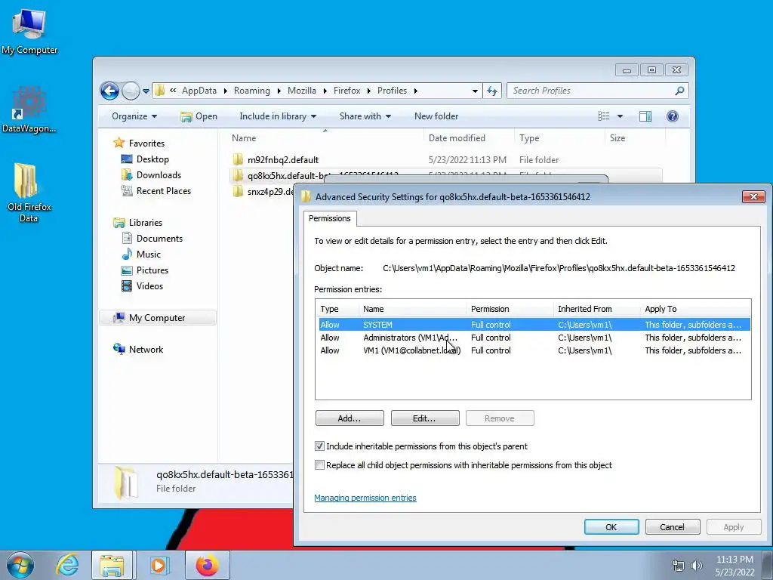Open the DataWagon desktop shortcut

[x=29, y=110]
